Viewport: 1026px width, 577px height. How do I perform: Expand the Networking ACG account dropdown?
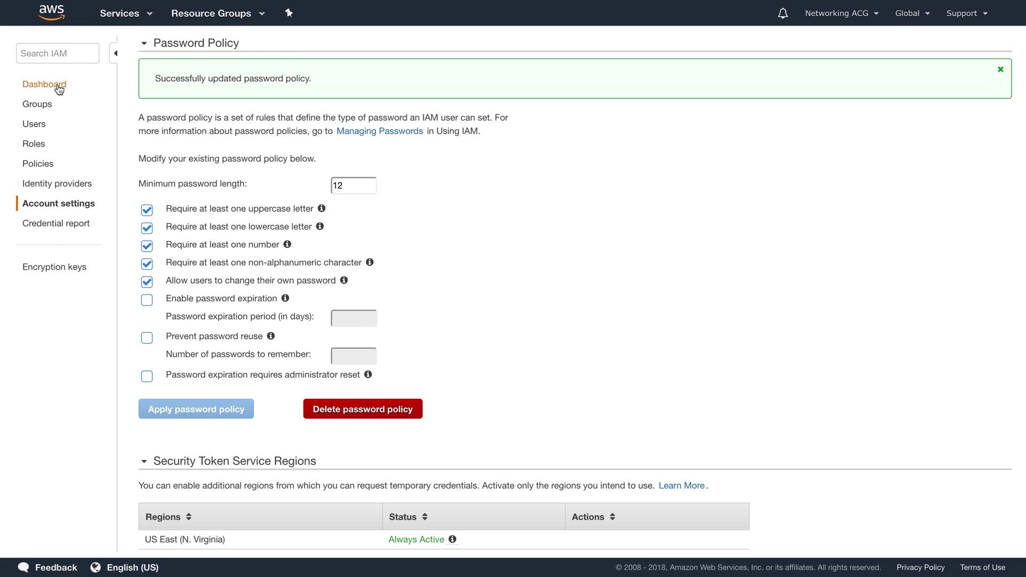pyautogui.click(x=842, y=13)
